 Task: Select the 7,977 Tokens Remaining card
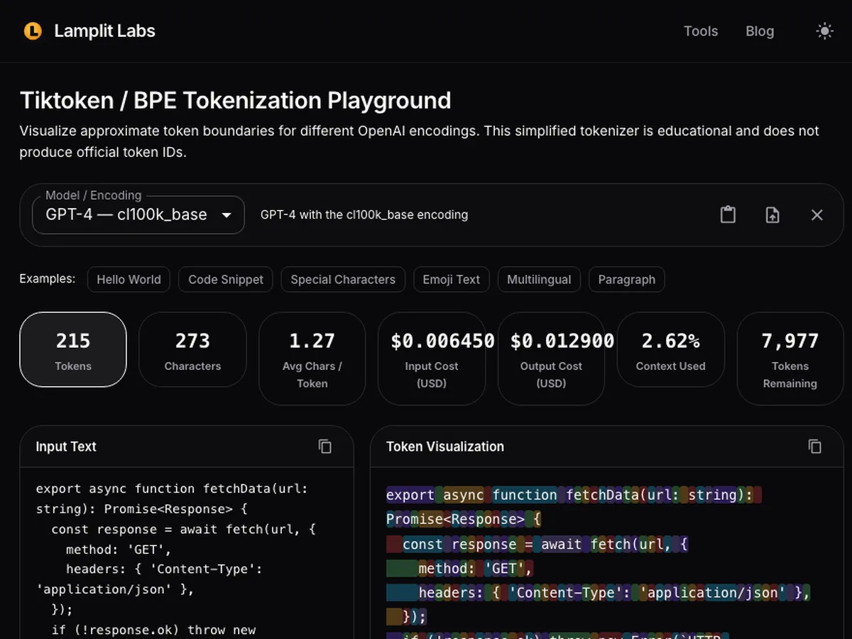coord(790,359)
